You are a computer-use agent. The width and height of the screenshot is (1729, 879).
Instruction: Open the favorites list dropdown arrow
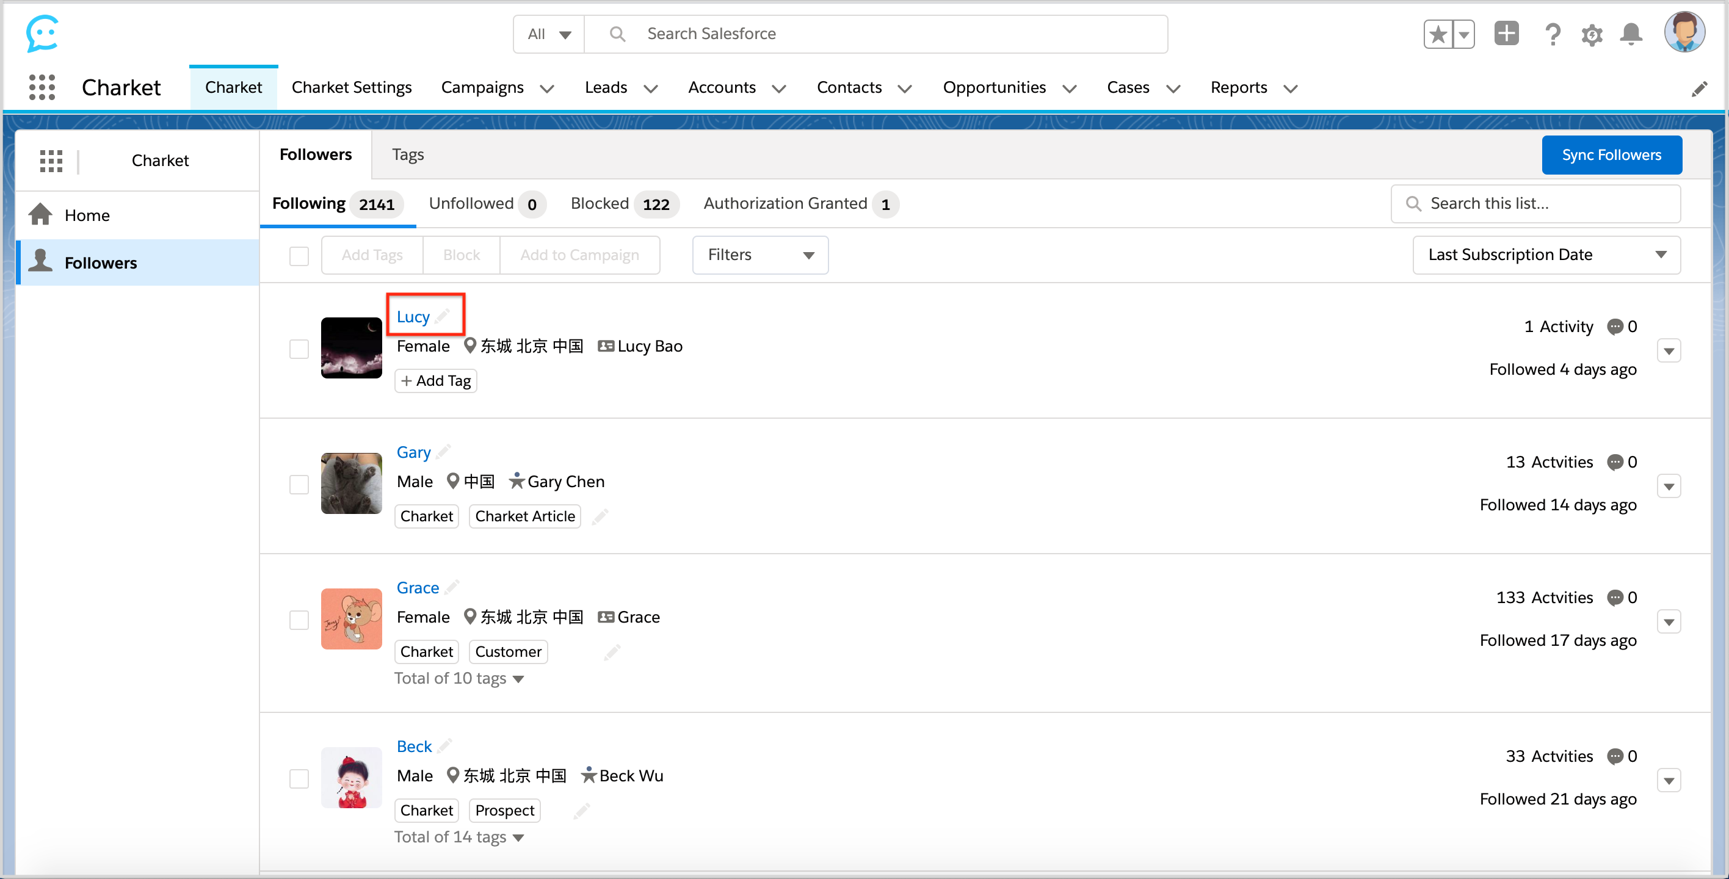click(x=1464, y=34)
